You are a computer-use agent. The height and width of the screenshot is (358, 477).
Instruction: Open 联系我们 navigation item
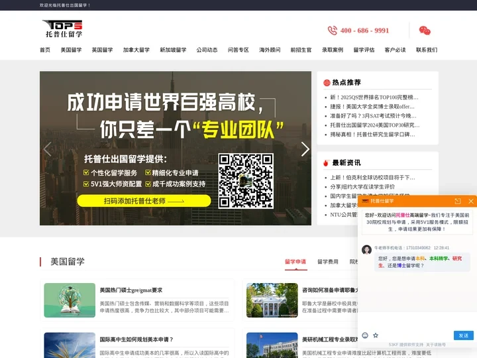click(427, 50)
